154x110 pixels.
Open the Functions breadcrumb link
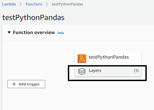pyautogui.click(x=34, y=4)
